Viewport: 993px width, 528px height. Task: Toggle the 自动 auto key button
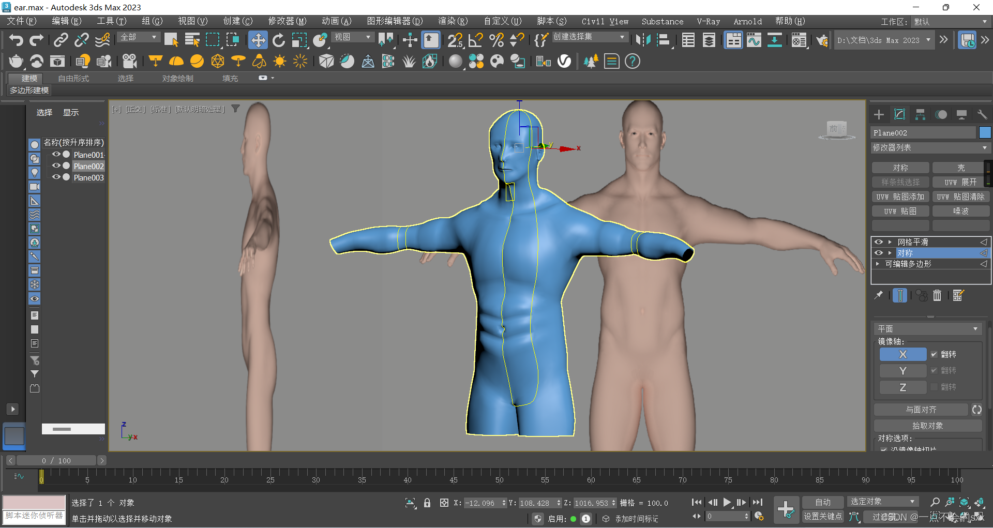823,502
